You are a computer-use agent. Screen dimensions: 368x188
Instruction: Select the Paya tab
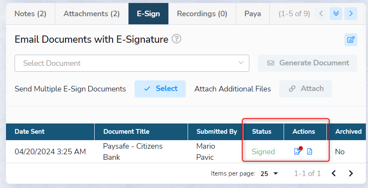coord(253,14)
